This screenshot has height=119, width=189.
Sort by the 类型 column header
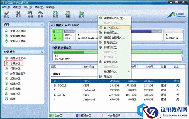(x=163, y=67)
